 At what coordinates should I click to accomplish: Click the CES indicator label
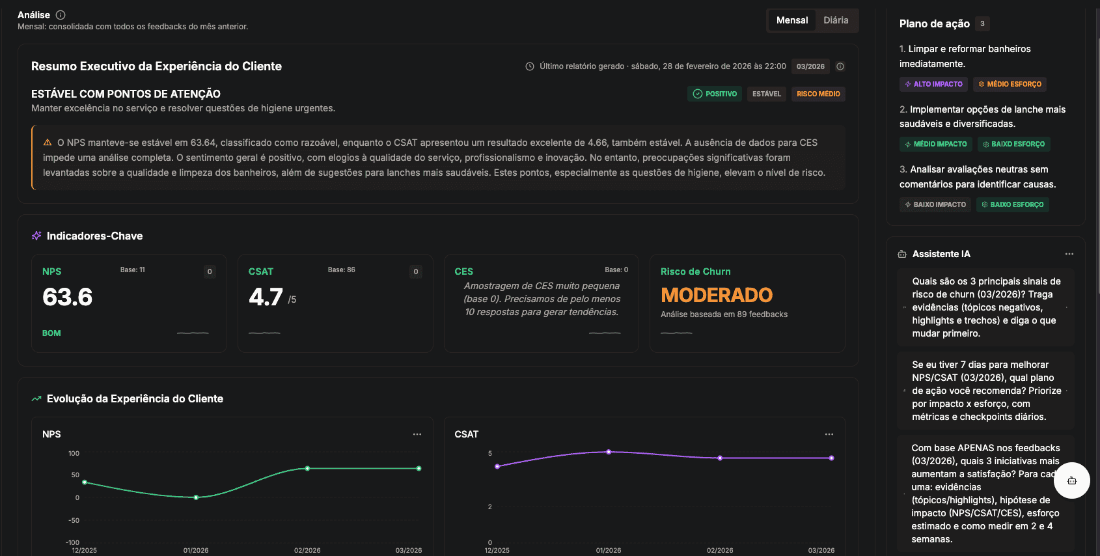[x=464, y=271]
